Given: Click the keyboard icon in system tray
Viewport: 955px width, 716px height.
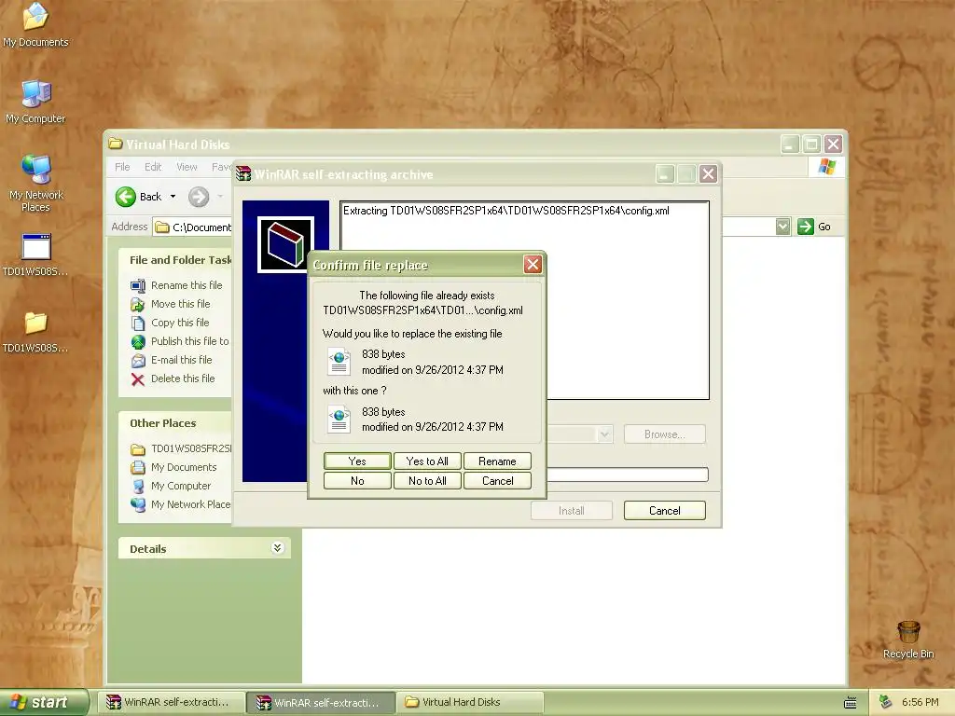Looking at the screenshot, I should tap(851, 703).
